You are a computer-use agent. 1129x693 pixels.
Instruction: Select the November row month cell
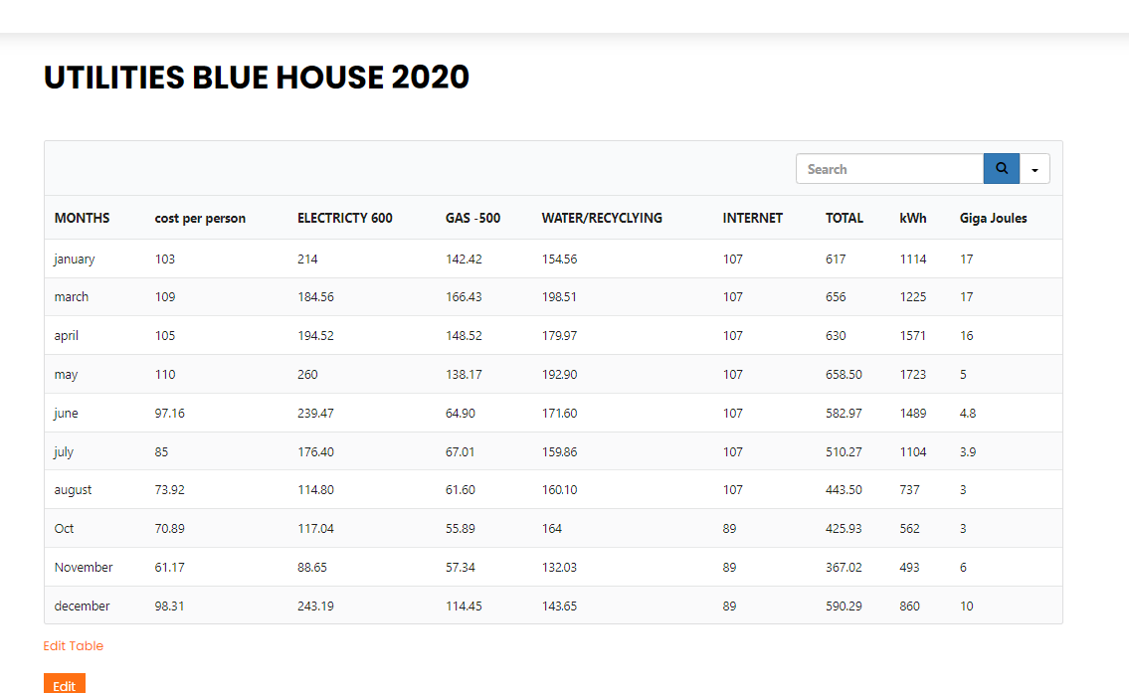click(84, 568)
